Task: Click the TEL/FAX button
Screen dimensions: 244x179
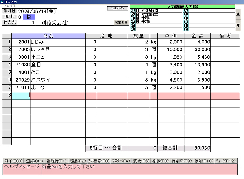Action: click(x=118, y=9)
